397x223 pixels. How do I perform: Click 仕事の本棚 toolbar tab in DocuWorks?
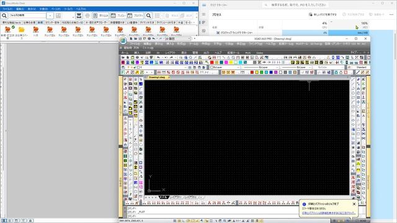[x=29, y=22]
